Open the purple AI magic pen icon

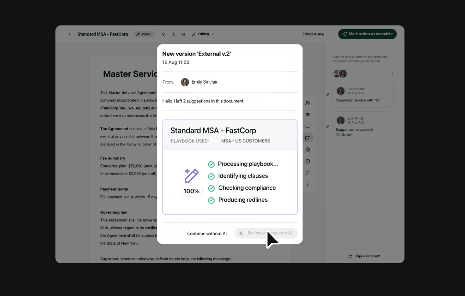[308, 173]
